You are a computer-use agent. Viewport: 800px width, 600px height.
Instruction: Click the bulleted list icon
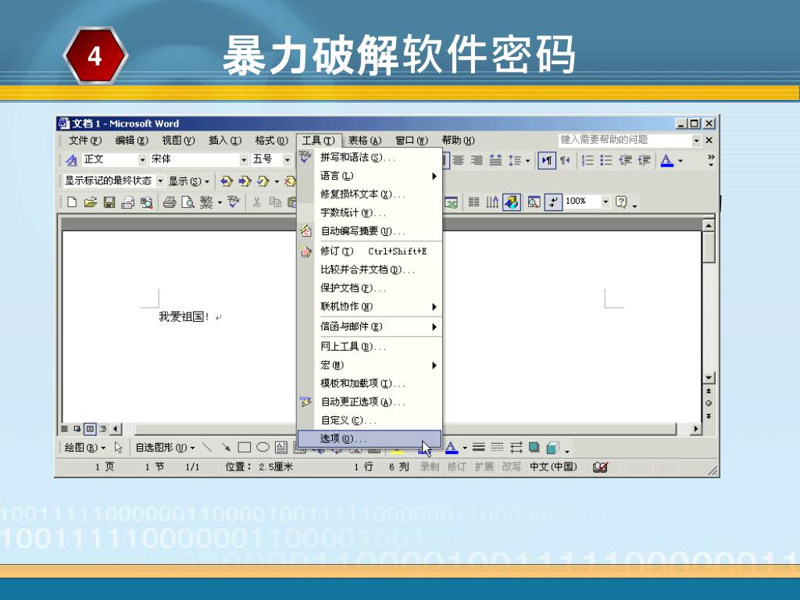coord(605,161)
